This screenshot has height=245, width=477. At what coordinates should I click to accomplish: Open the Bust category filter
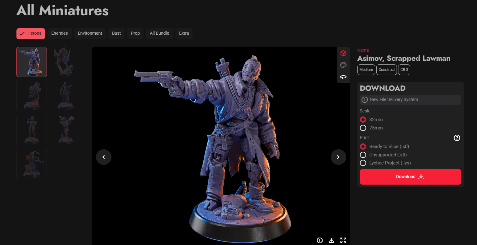pyautogui.click(x=116, y=33)
